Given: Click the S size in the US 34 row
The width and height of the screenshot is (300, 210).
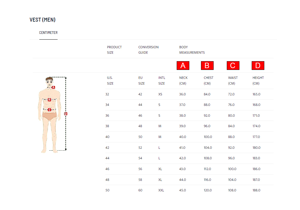Looking at the screenshot, I should (159, 105).
